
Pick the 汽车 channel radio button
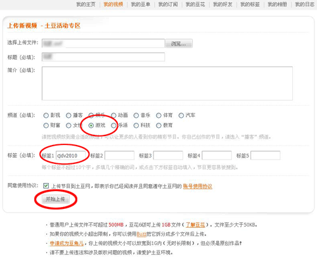tap(181, 115)
